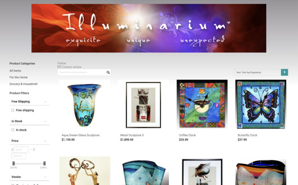This screenshot has height=185, width=298.
Task: Click the Follow link
Action: pos(62,63)
